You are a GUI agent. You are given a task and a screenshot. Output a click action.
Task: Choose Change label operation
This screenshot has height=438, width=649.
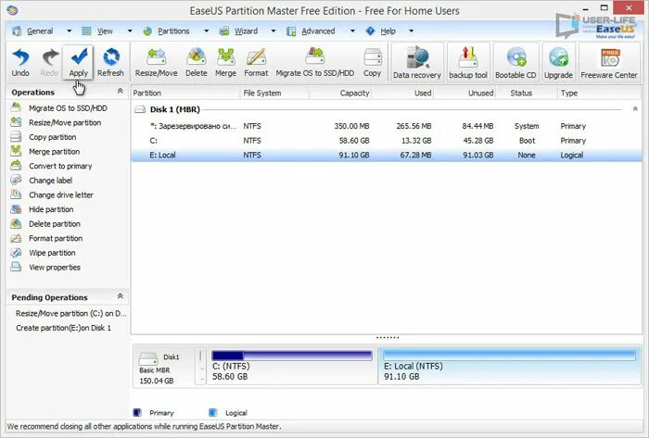(50, 181)
